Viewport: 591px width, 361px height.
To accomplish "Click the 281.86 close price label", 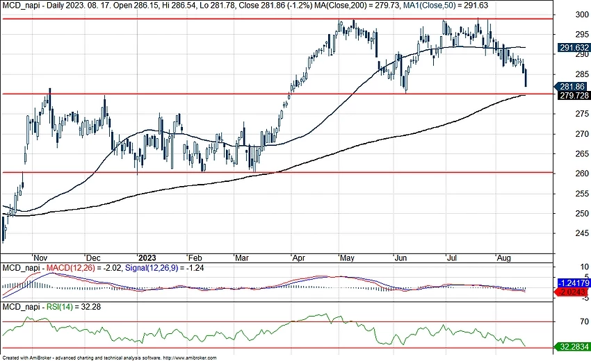I will point(572,87).
